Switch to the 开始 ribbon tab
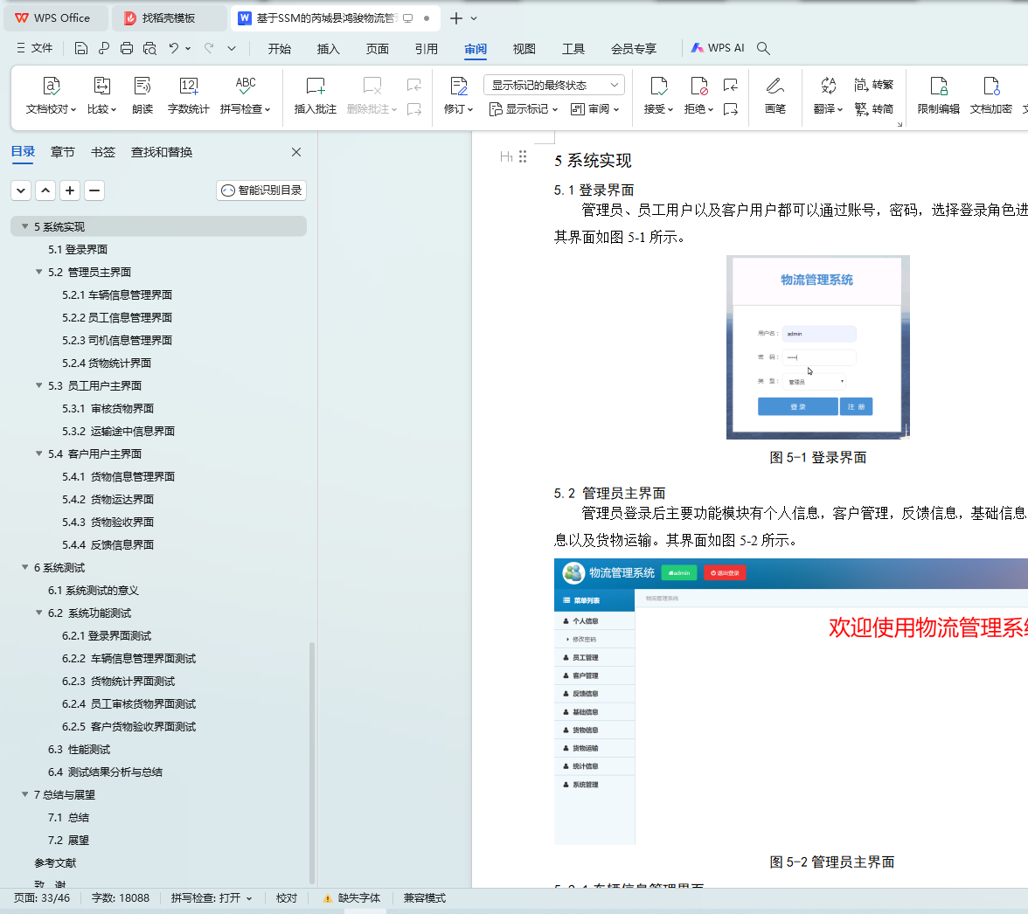The width and height of the screenshot is (1028, 914). [x=280, y=49]
